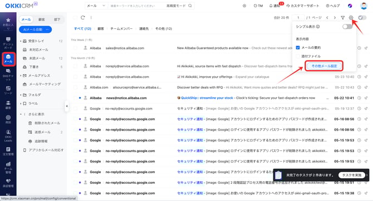The image size is (373, 201).
Task: Click the search magnifier icon
Action: tap(190, 6)
